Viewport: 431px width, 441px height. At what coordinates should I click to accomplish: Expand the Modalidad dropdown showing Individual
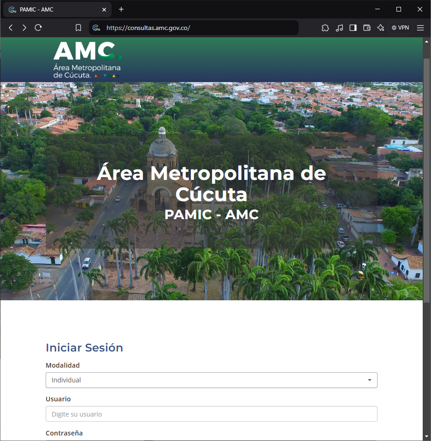(211, 380)
